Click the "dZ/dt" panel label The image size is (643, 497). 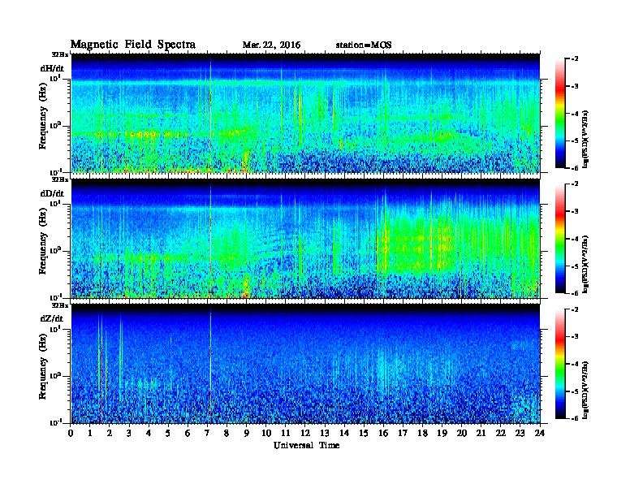(x=52, y=318)
